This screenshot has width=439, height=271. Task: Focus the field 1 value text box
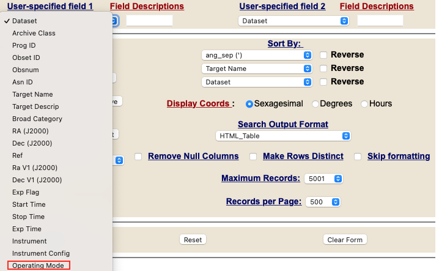click(150, 21)
